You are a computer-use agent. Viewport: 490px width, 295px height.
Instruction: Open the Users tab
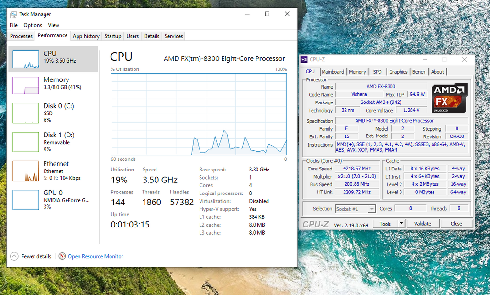[x=133, y=36]
